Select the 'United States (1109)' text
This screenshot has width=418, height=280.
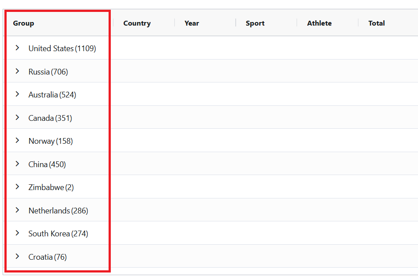point(62,49)
